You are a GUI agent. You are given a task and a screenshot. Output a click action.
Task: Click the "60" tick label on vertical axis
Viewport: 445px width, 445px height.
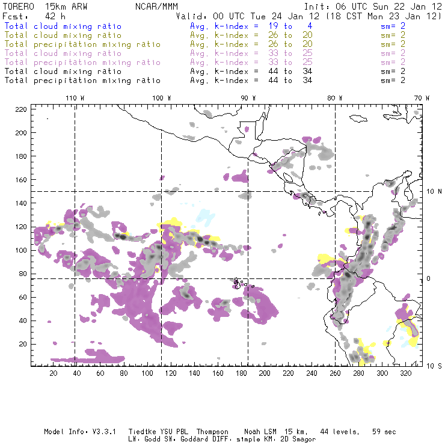[x=23, y=298]
